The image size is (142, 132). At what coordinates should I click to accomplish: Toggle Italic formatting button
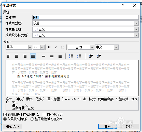[56, 47]
